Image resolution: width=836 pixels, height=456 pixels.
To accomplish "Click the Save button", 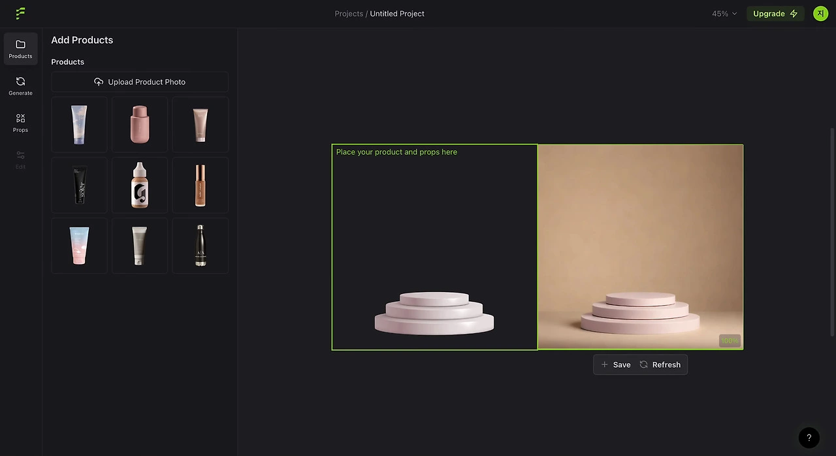I will pyautogui.click(x=615, y=365).
